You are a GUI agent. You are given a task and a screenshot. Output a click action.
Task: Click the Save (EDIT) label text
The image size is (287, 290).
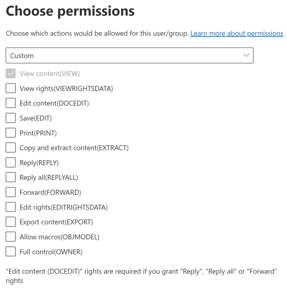point(35,118)
